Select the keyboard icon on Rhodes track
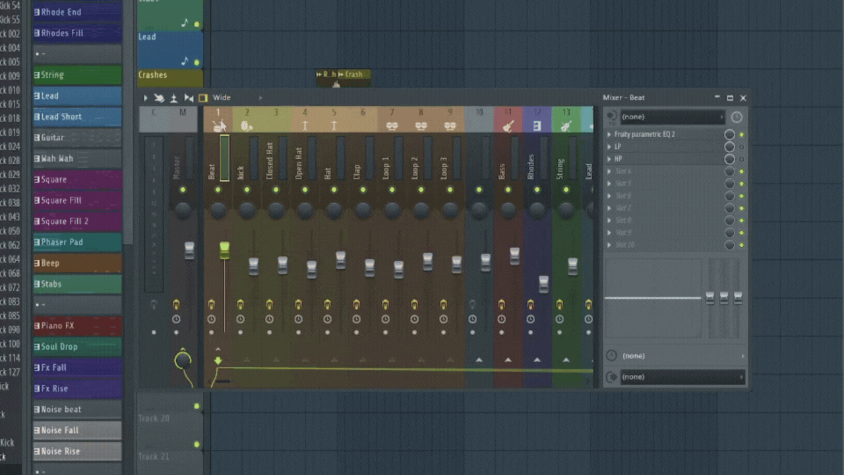 [537, 126]
